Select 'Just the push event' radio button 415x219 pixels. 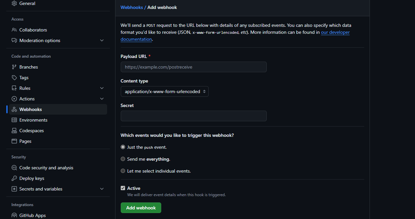[x=123, y=147]
